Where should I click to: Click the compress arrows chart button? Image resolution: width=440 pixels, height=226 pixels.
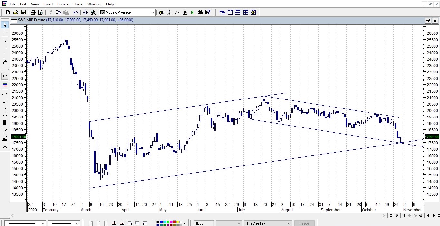tap(5, 76)
